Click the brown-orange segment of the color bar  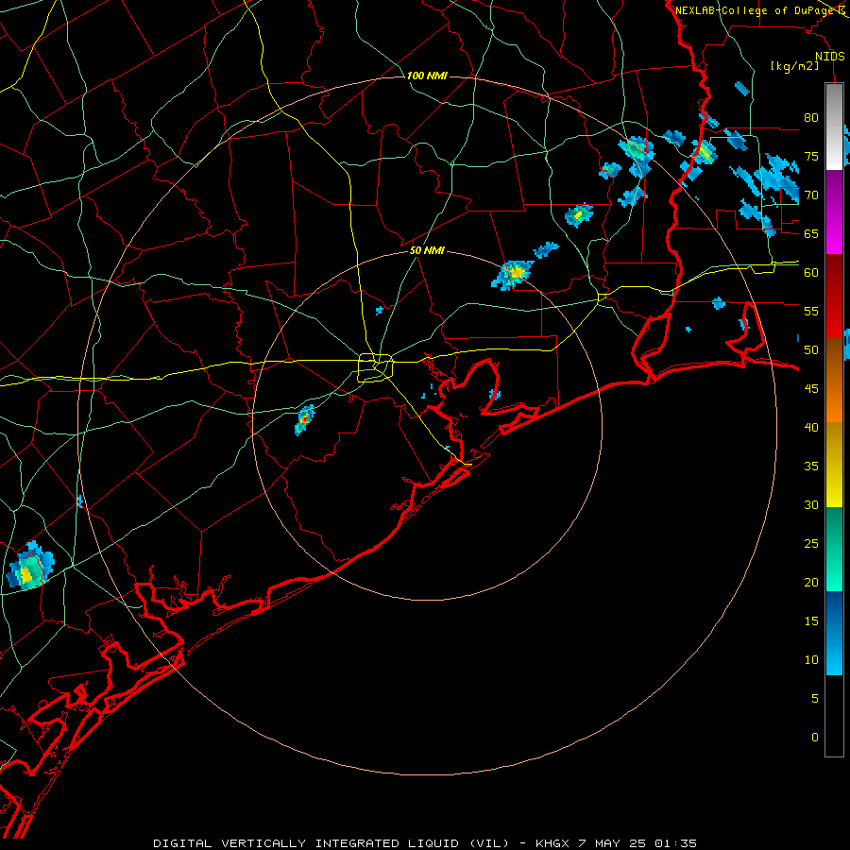pyautogui.click(x=834, y=380)
